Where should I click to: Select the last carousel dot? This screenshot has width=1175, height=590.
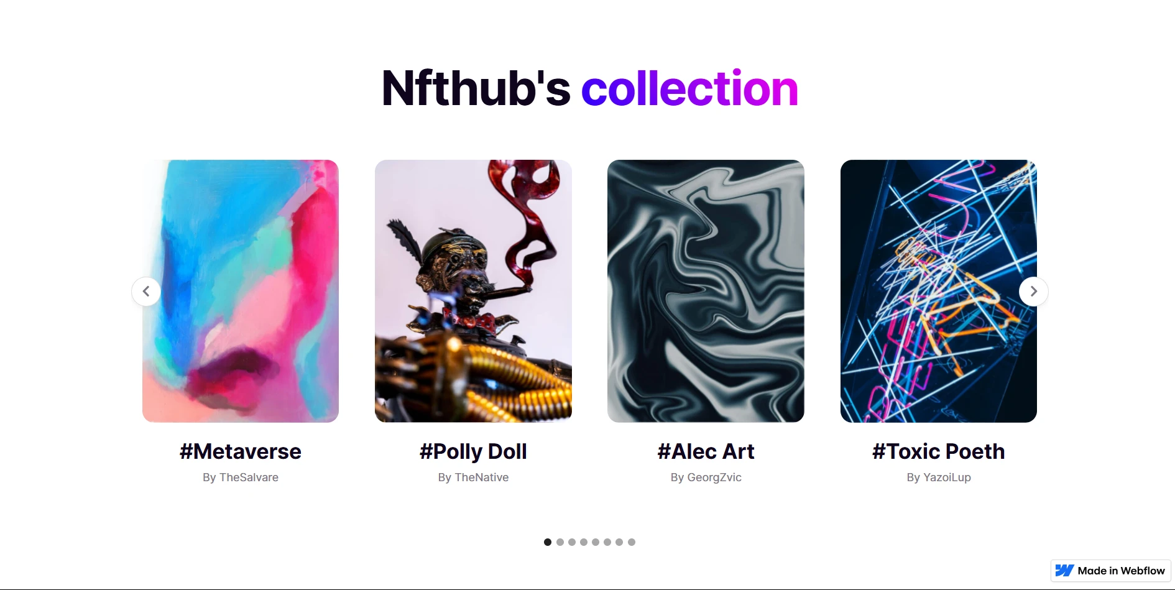pyautogui.click(x=632, y=542)
